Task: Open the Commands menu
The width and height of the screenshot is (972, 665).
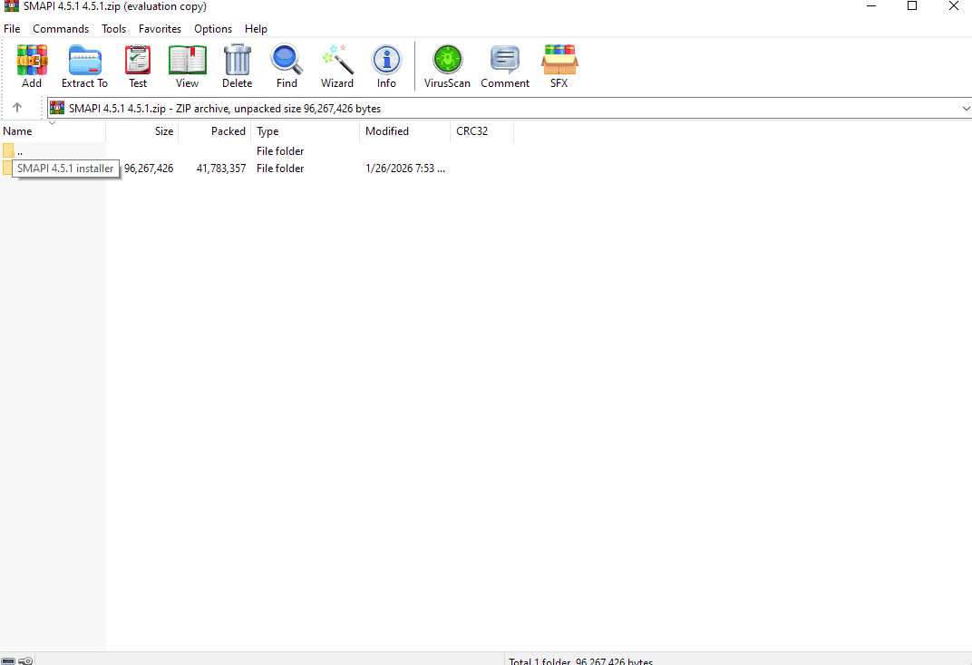Action: pyautogui.click(x=61, y=29)
